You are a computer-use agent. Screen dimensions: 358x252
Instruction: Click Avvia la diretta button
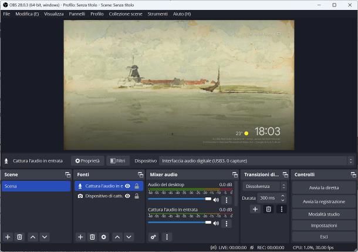[x=324, y=188]
